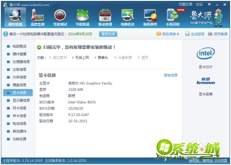Open the 驱动管理 driver manager

pyautogui.click(x=105, y=17)
